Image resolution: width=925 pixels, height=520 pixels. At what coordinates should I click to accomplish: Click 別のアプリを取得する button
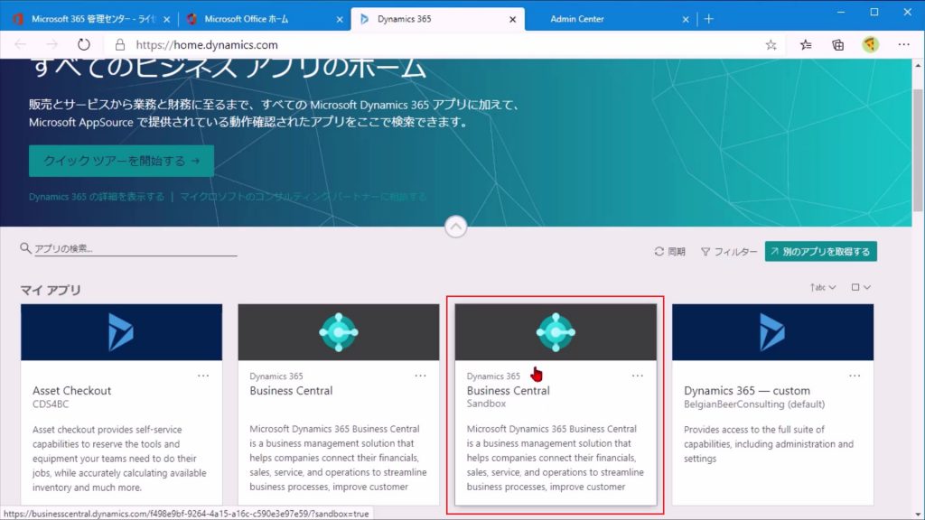820,252
